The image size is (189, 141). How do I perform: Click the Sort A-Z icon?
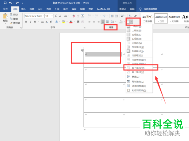click(x=130, y=16)
